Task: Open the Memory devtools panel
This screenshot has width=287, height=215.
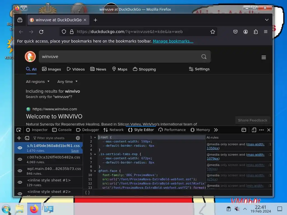Action: click(x=200, y=130)
